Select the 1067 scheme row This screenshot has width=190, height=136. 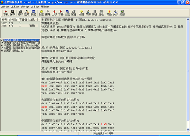(x=19, y=23)
